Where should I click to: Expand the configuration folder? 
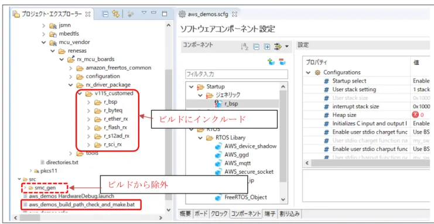click(71, 77)
